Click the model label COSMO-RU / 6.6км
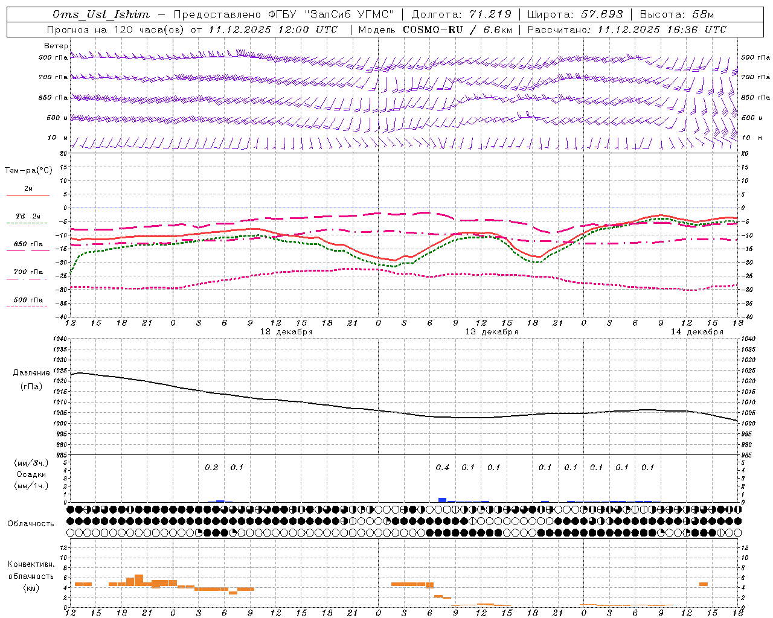The width and height of the screenshot is (773, 618). click(x=457, y=30)
